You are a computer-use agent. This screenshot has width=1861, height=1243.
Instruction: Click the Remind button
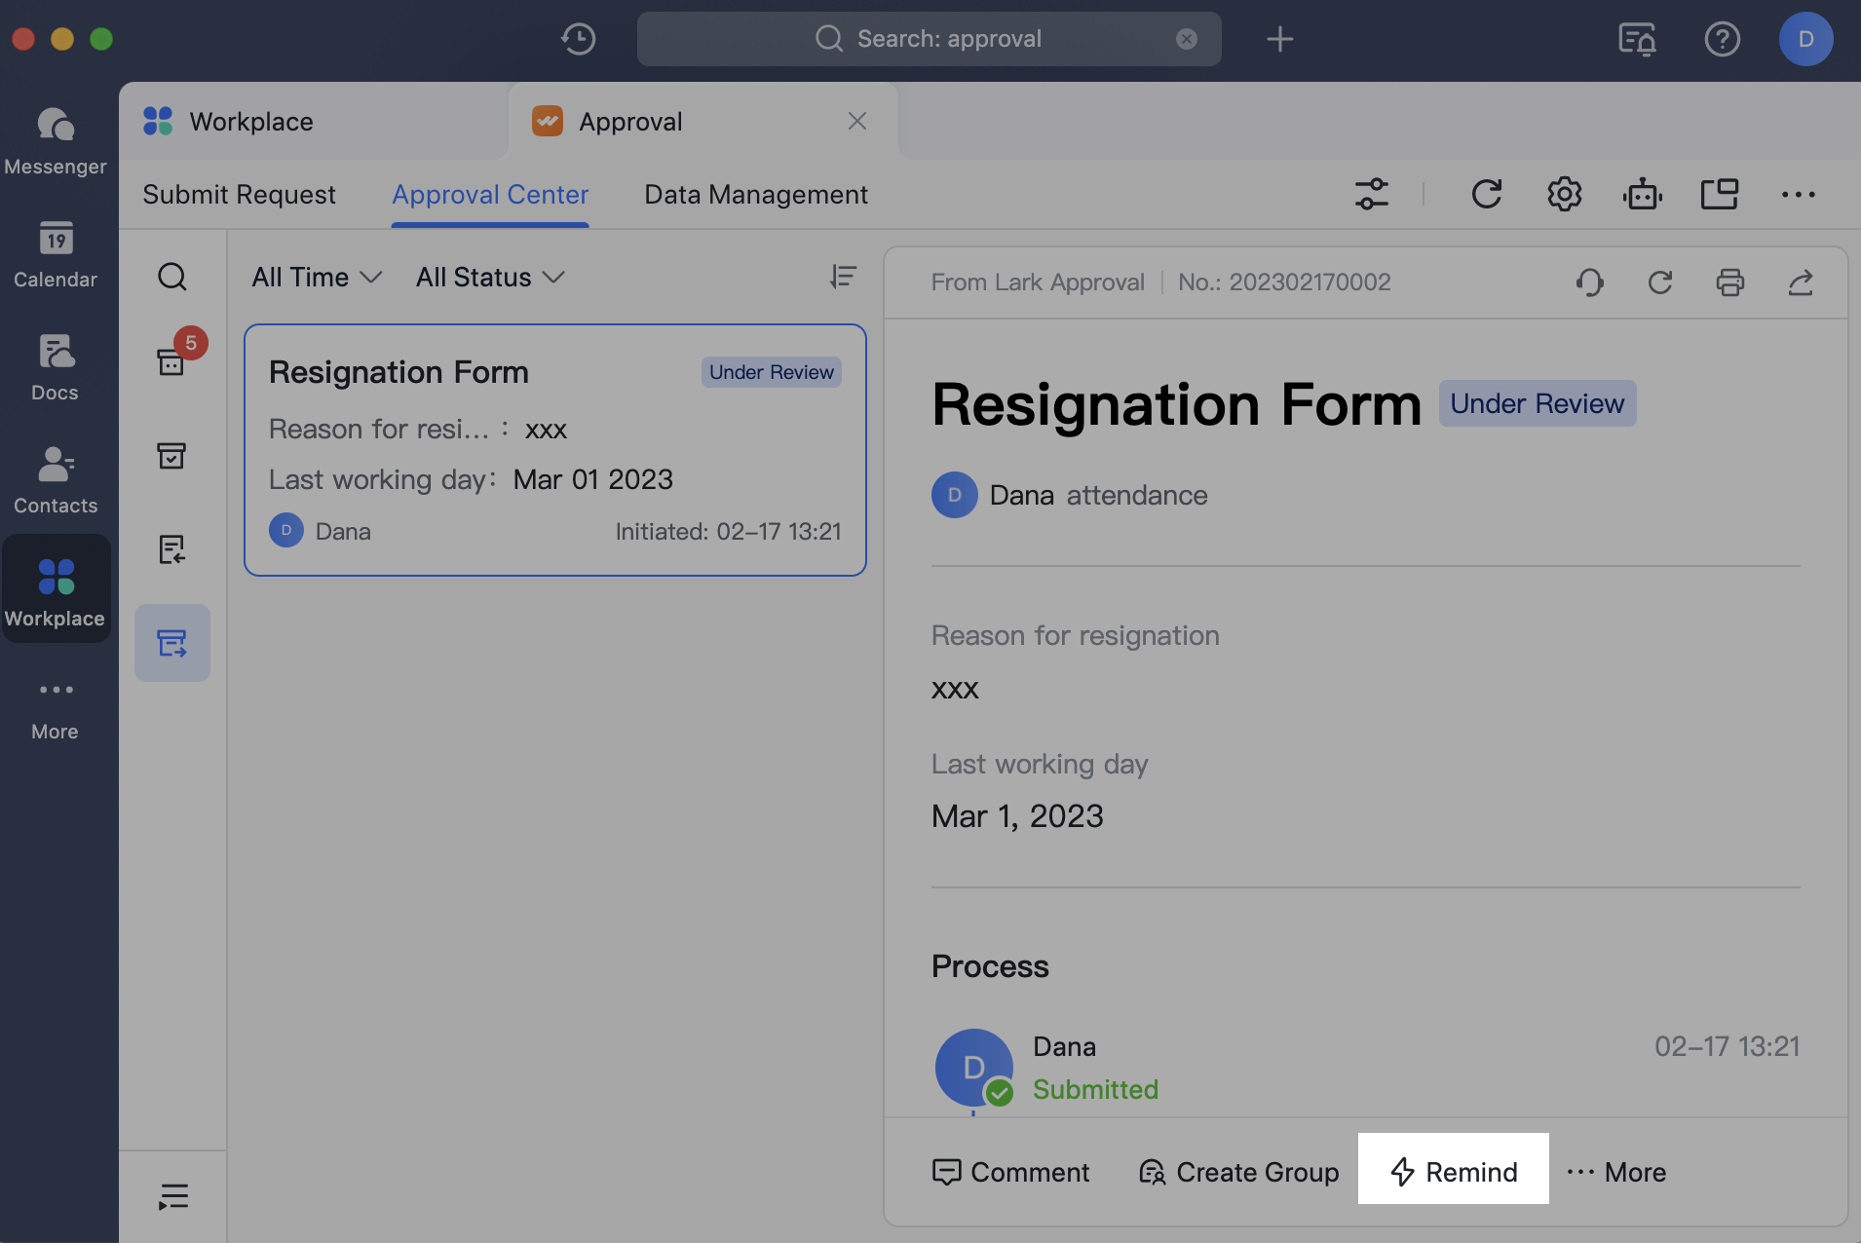click(1453, 1172)
